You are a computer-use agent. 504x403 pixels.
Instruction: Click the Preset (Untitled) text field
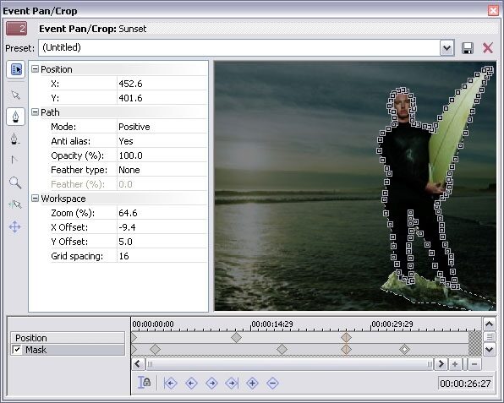(239, 48)
